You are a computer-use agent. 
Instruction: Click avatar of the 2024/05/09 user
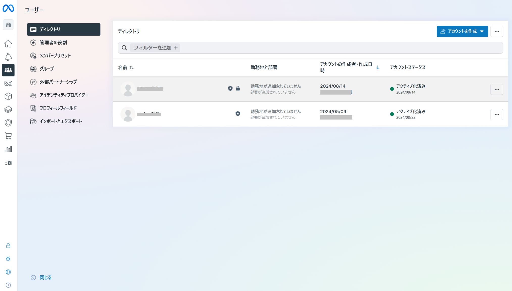point(128,114)
